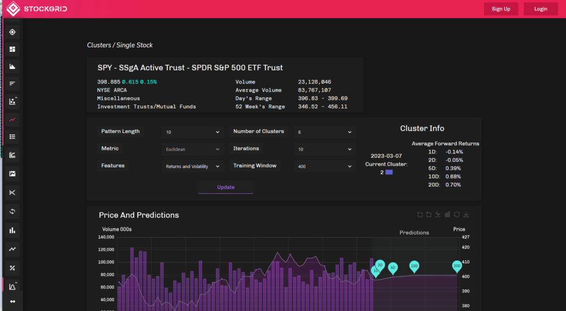
Task: Click the Average Volume 83,767,107 value
Action: tap(315, 90)
